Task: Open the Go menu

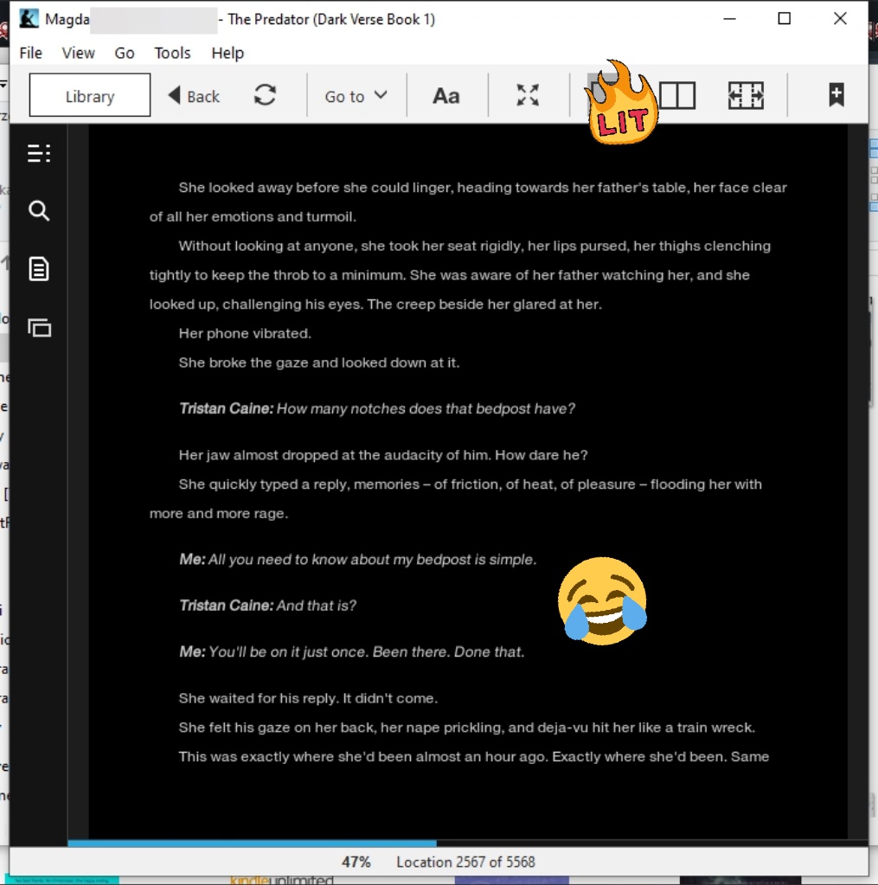Action: pos(125,53)
